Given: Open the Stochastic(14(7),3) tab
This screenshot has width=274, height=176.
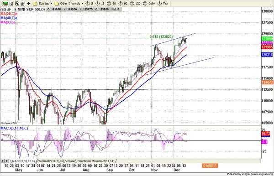Looking at the screenshot, I should pyautogui.click(x=50, y=161).
